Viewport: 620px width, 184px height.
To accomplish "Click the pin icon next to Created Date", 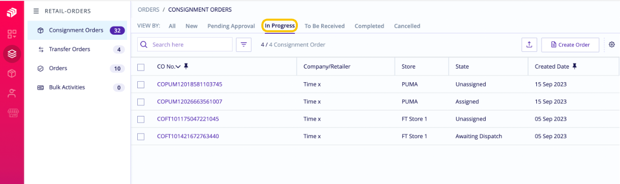I will pos(574,66).
